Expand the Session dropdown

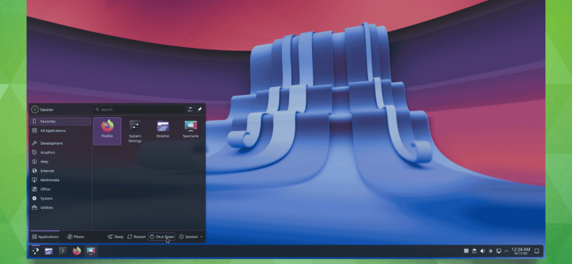[191, 237]
